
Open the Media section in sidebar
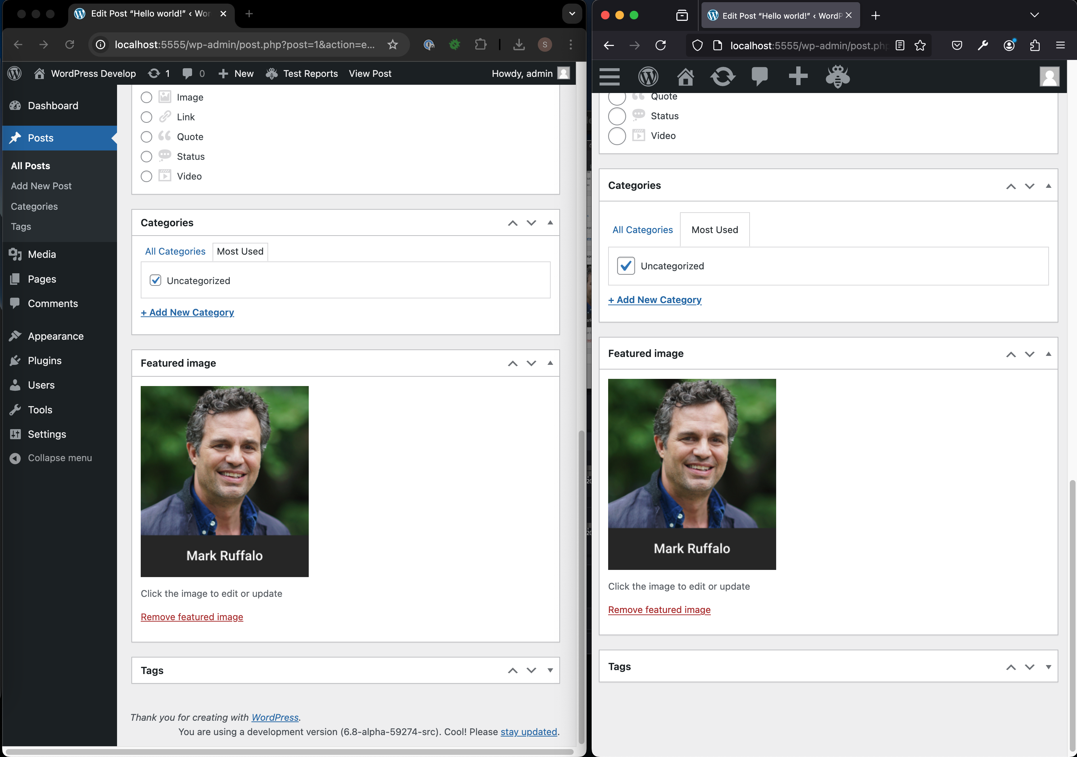(42, 254)
